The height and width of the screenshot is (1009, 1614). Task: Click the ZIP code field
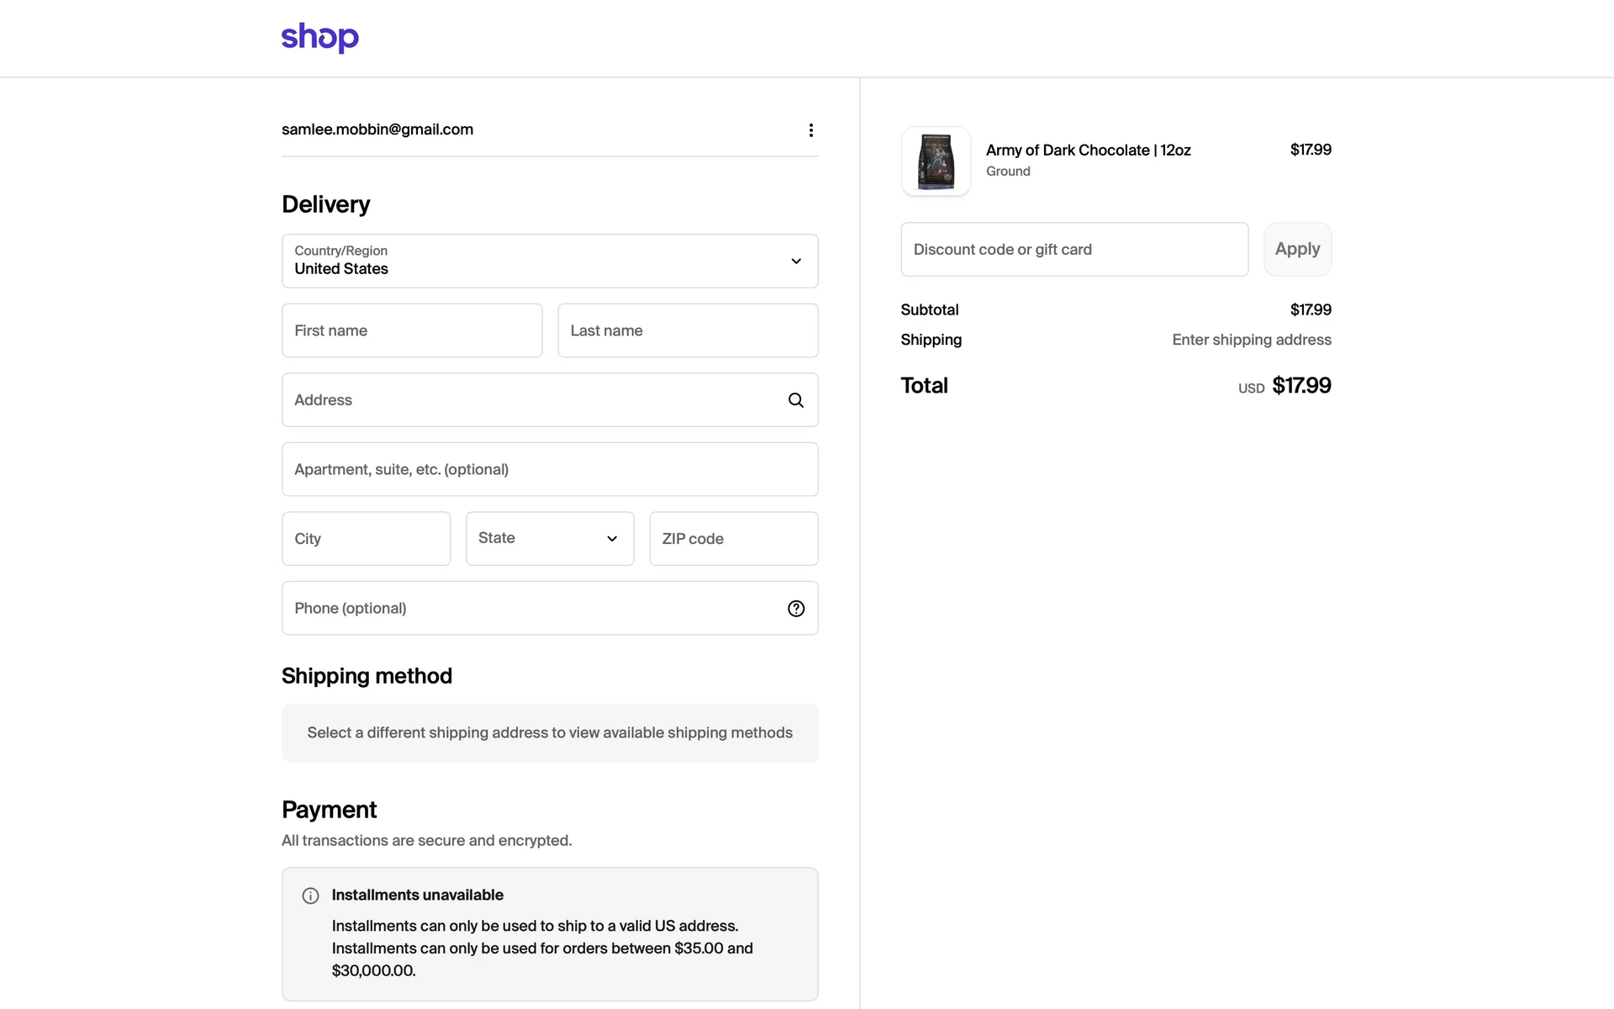coord(733,539)
